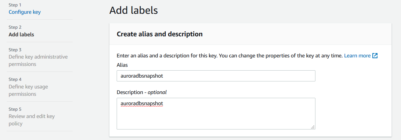Click the Description - optional label
This screenshot has height=140, width=401.
[142, 92]
